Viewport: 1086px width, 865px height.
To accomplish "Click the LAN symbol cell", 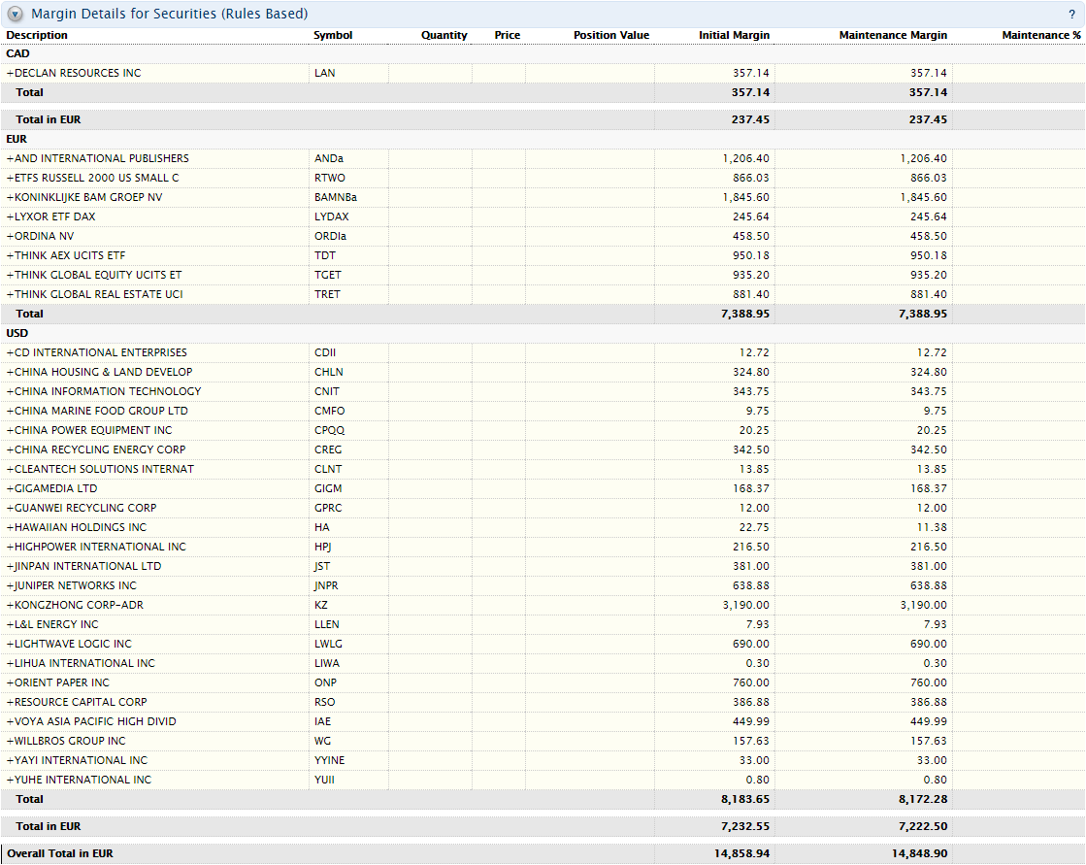I will coord(325,73).
